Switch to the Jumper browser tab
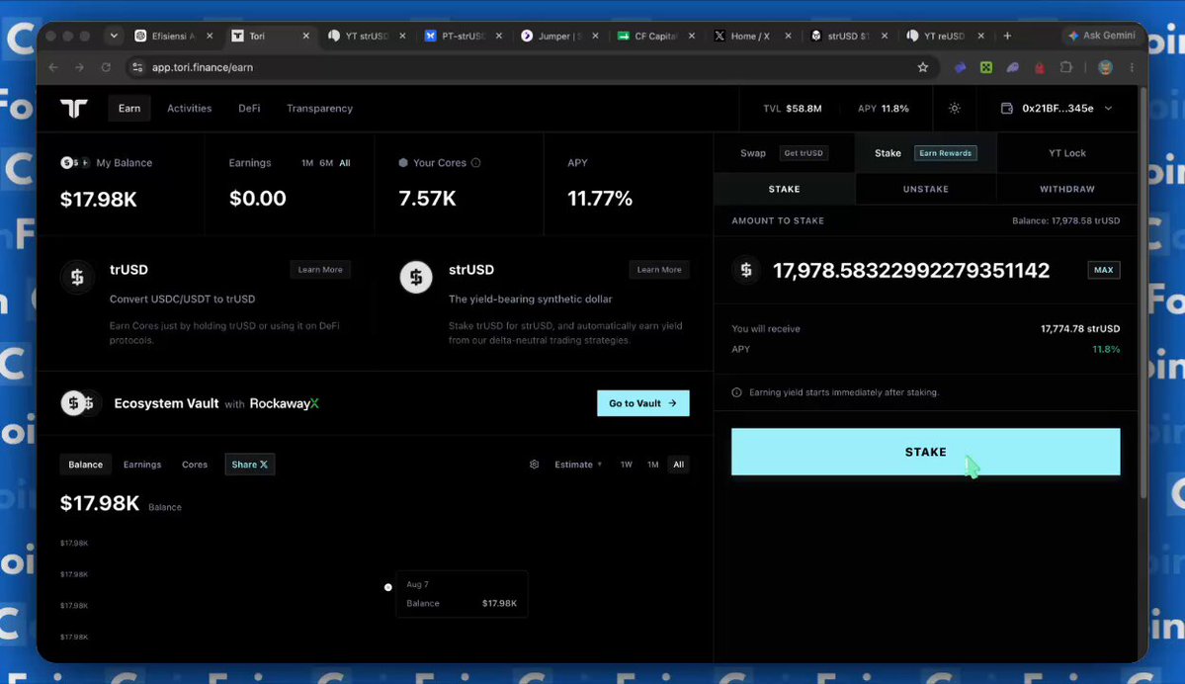 point(558,36)
